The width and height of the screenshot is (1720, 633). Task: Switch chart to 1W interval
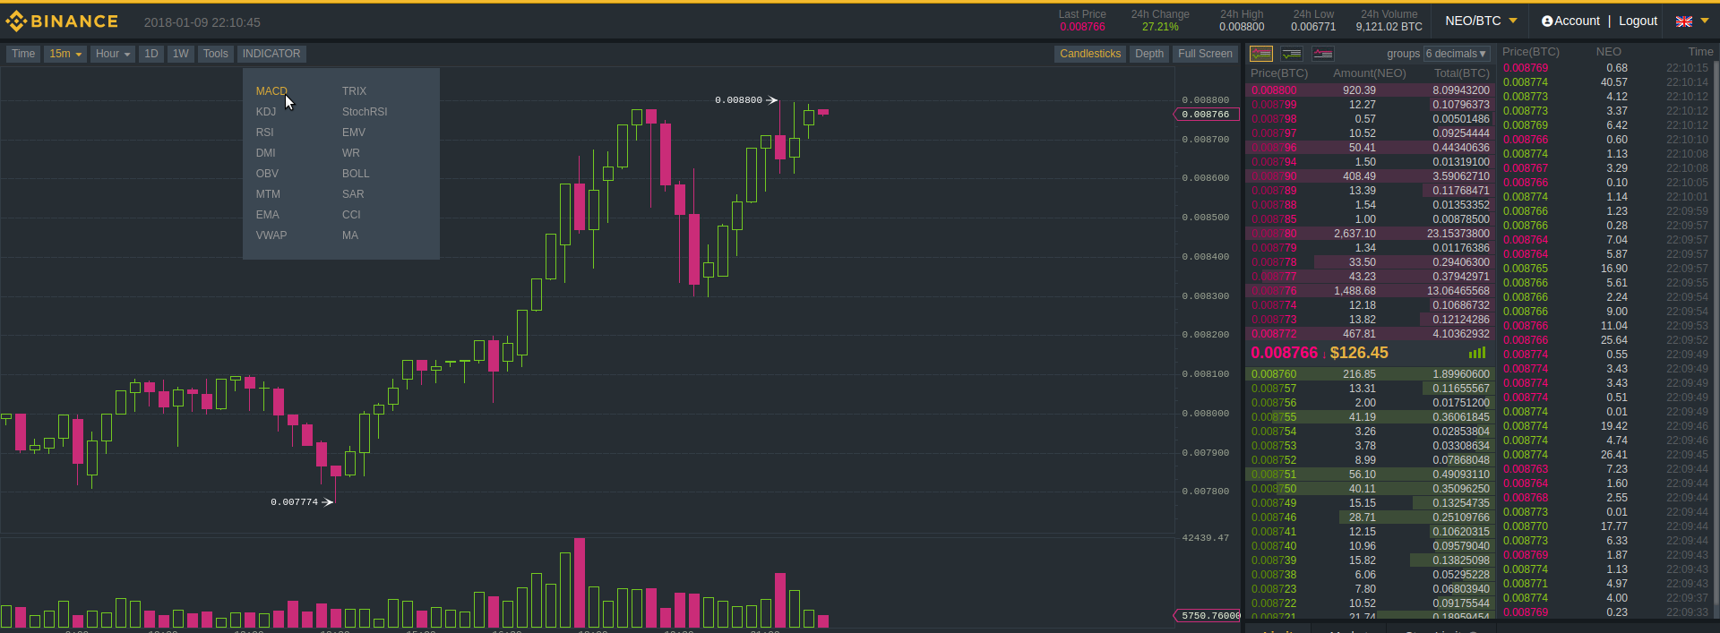click(x=181, y=54)
